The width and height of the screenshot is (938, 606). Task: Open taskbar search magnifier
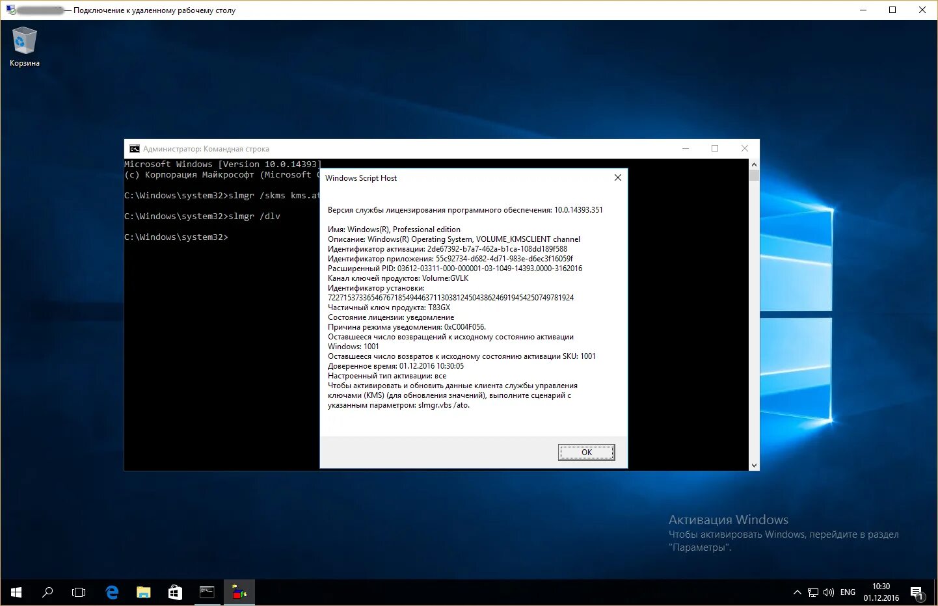pos(47,592)
